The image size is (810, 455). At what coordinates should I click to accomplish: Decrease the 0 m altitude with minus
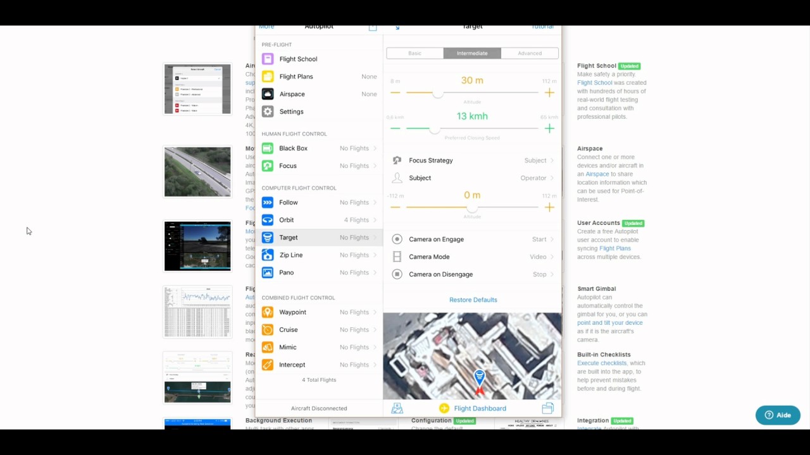396,207
